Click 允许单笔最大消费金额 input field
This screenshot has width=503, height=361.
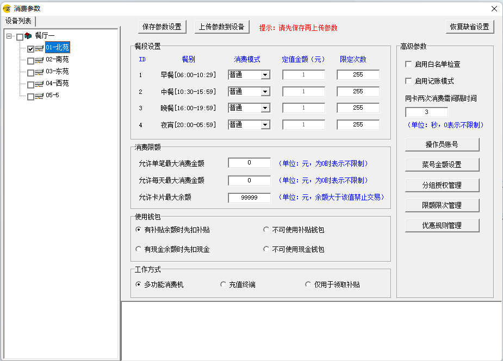tap(249, 163)
